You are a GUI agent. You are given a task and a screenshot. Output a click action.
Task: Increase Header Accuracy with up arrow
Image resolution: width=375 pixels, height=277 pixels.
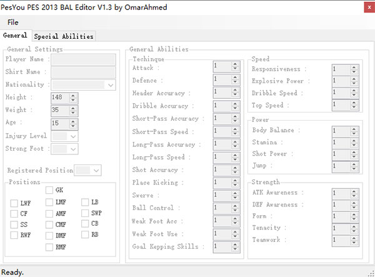(x=235, y=90)
